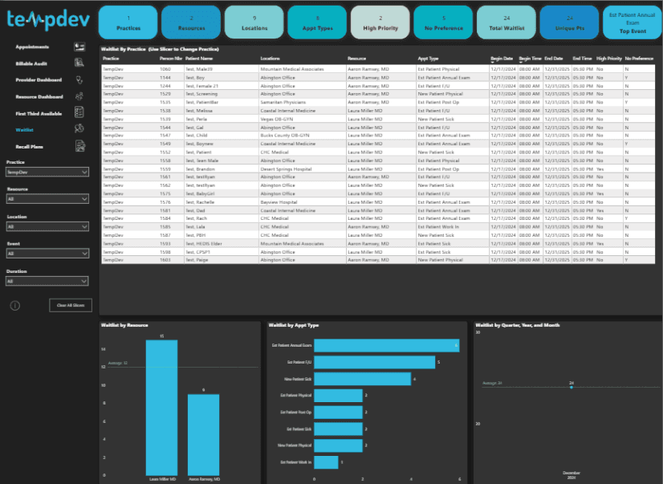Open the Recall Plans icon
The width and height of the screenshot is (663, 484).
tap(79, 146)
